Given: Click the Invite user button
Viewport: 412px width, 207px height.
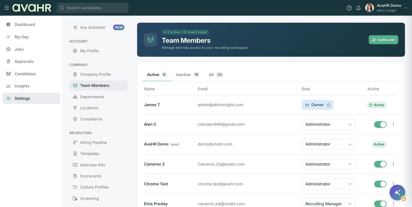Looking at the screenshot, I should pos(383,40).
